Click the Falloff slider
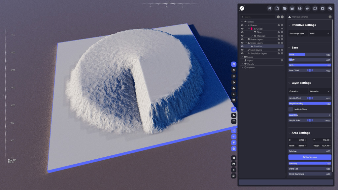Screen dimensions: 338x190 coord(310,60)
